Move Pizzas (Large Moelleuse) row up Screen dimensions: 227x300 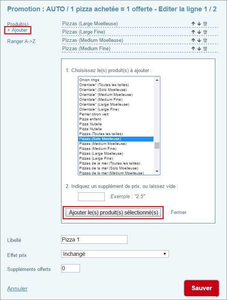pyautogui.click(x=193, y=24)
